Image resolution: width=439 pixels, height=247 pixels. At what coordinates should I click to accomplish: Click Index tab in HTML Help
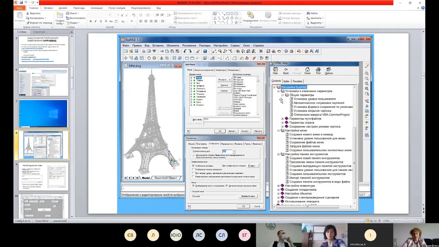coord(286,81)
